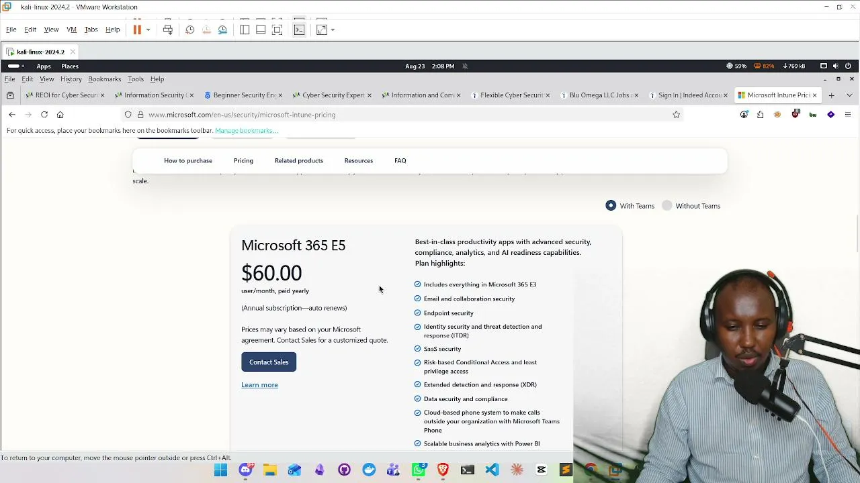Screen dimensions: 860x483
Task: Send Ctrl+Alt+Del to the virtual machine
Action: click(x=168, y=30)
